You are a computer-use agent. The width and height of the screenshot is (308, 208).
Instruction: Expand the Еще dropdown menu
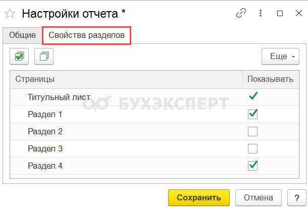coord(280,57)
